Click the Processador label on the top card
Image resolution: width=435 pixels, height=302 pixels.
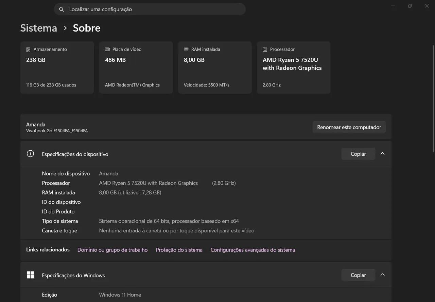pyautogui.click(x=282, y=49)
